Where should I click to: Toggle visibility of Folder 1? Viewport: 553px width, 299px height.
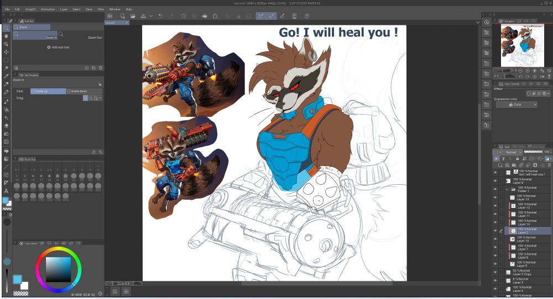pyautogui.click(x=495, y=189)
